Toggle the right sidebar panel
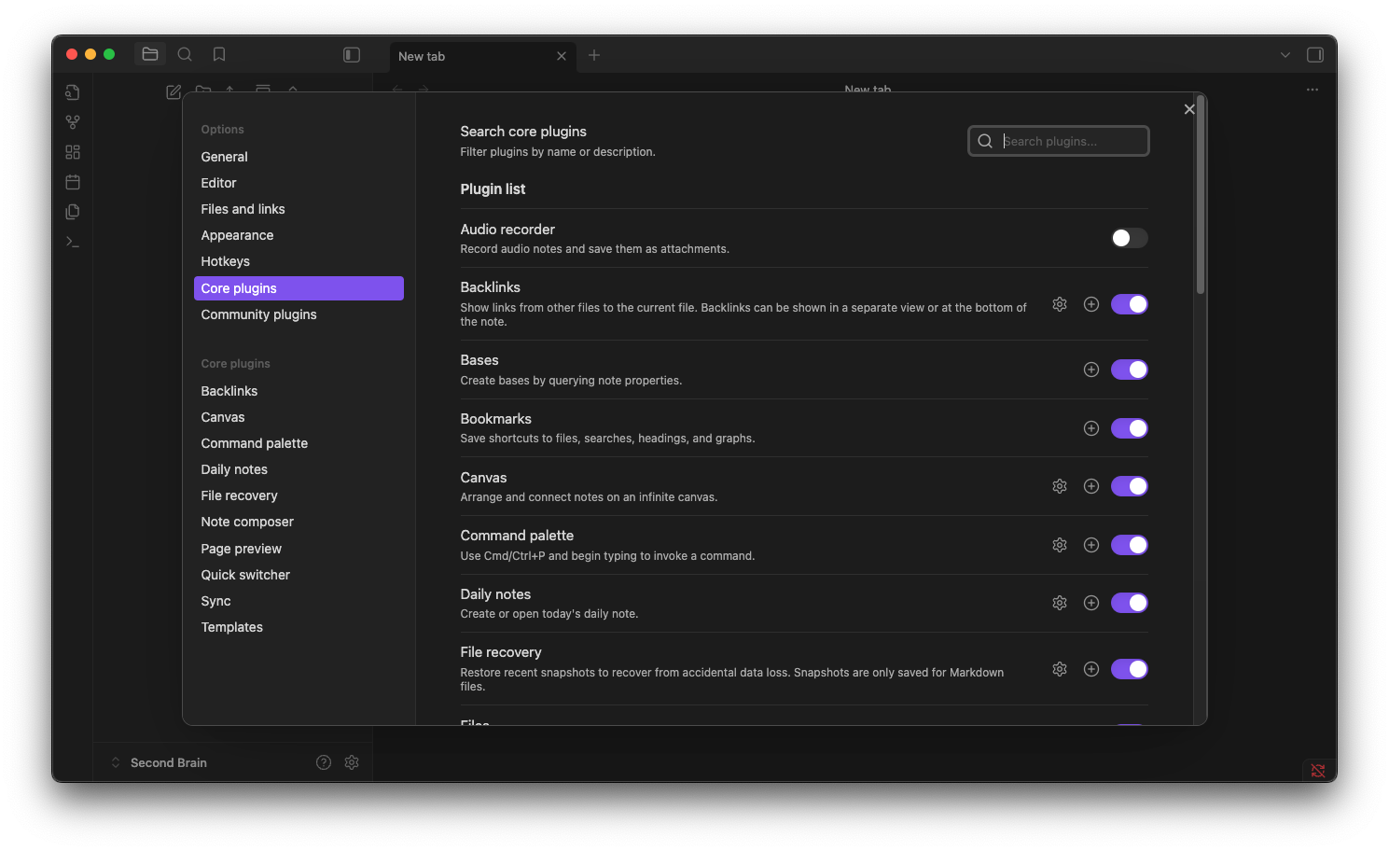 (1315, 55)
